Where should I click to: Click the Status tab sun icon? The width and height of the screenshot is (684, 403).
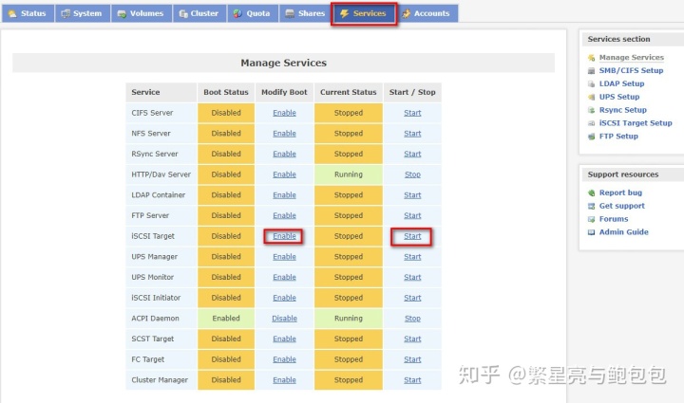(x=12, y=13)
